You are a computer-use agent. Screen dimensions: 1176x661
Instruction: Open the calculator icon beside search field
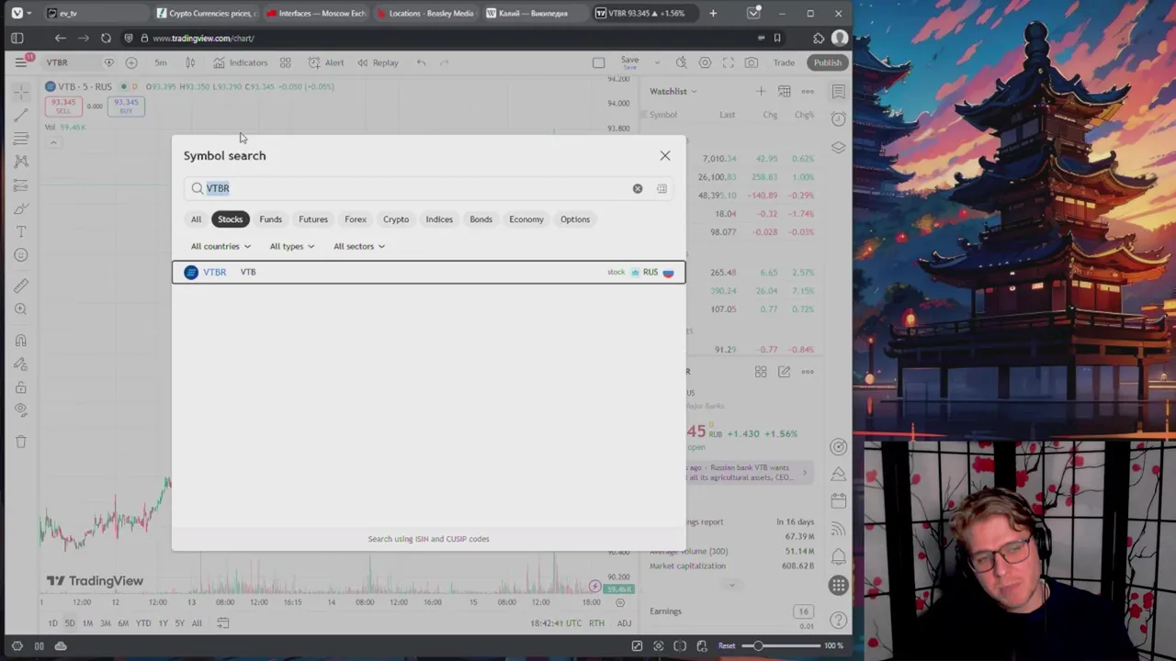point(661,188)
